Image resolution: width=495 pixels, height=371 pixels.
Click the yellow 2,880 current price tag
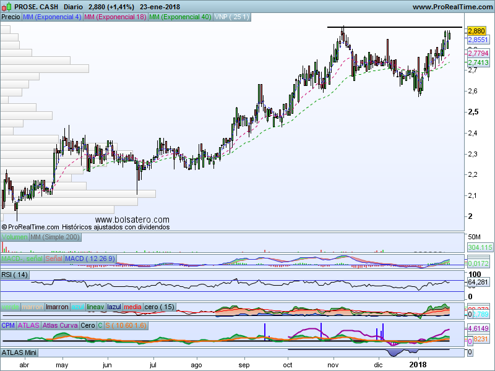(x=476, y=31)
